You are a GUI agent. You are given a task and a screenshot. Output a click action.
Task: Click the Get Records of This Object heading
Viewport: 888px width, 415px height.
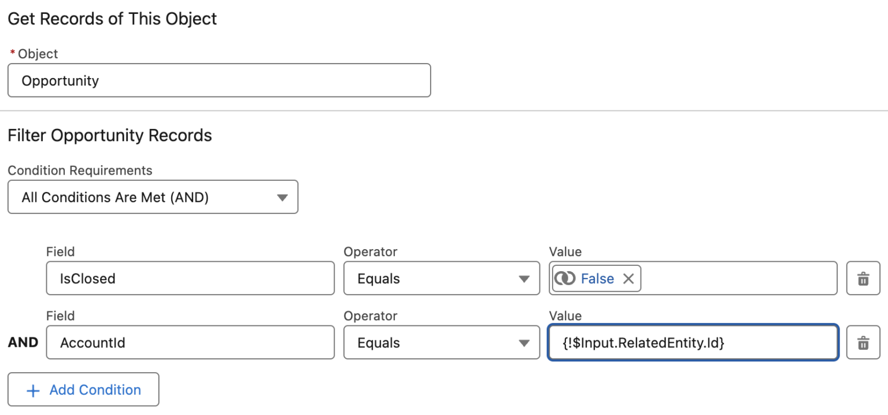112,18
